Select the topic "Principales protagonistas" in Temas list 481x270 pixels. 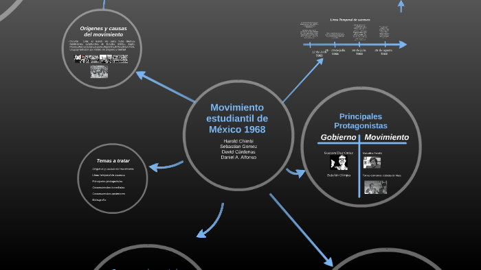click(x=107, y=182)
